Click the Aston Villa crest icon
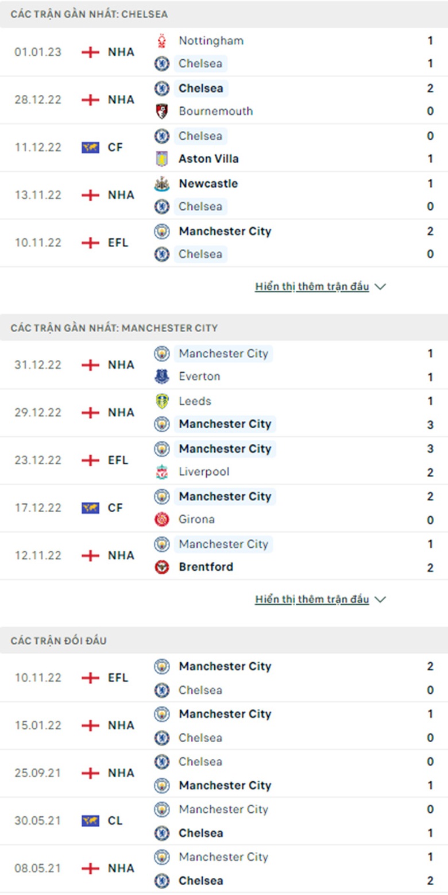Screen dimensions: 448x895 tap(163, 159)
